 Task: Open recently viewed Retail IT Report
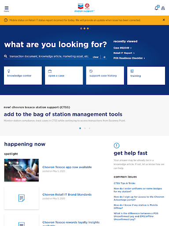point(124,53)
